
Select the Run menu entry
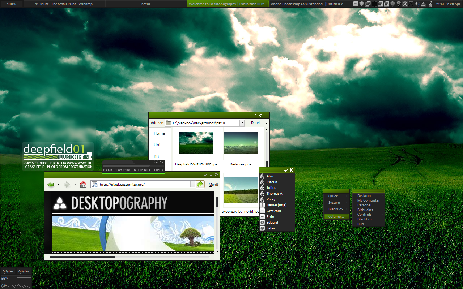(x=369, y=224)
